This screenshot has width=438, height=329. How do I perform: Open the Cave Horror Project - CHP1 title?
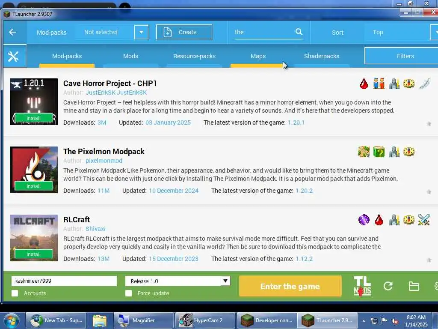110,84
